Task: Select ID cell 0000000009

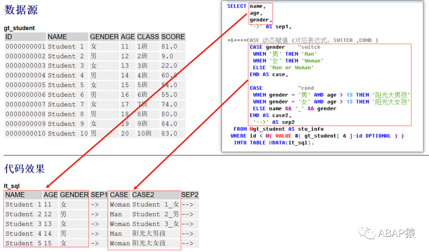Action: (x=25, y=124)
